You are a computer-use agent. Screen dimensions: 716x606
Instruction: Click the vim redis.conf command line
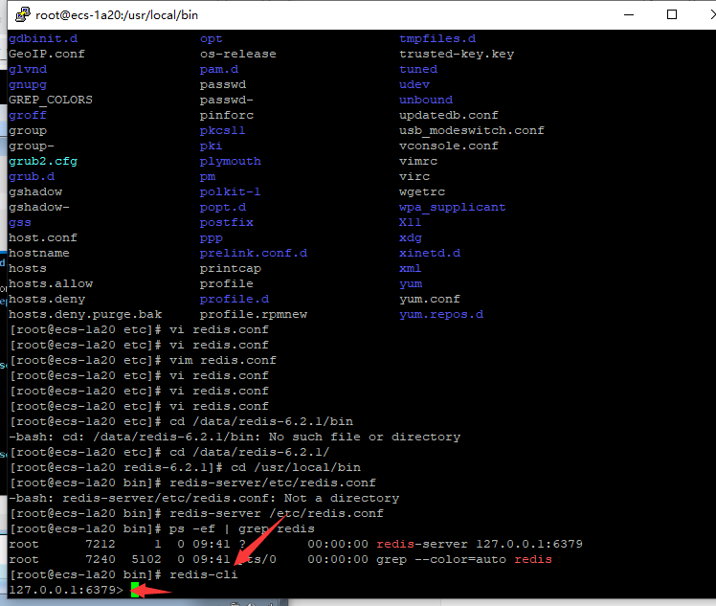point(223,360)
